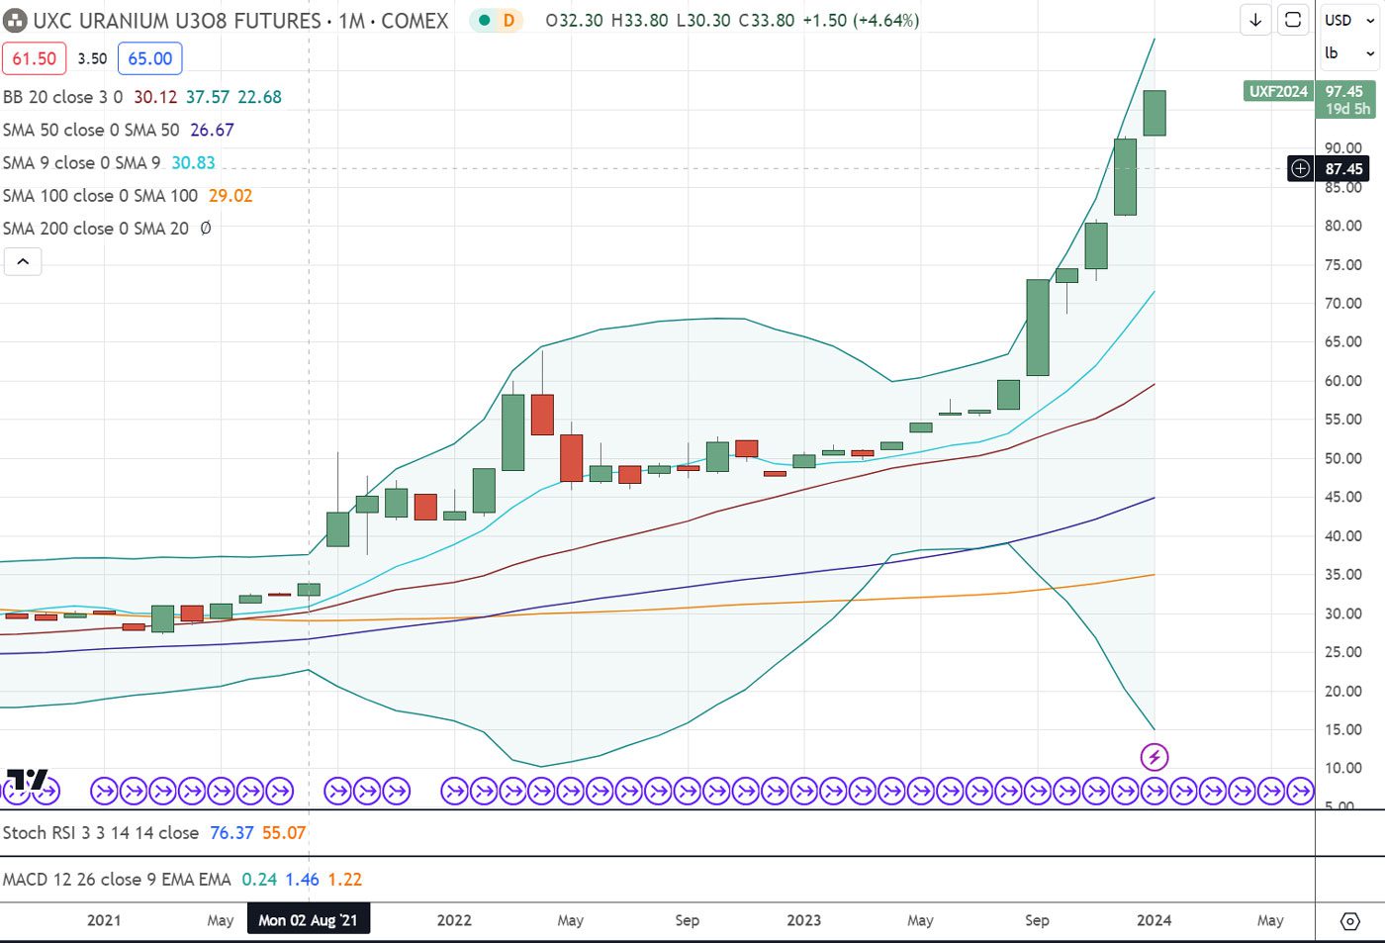The height and width of the screenshot is (943, 1385).
Task: Click the red 61.50 sell price button
Action: tap(35, 58)
